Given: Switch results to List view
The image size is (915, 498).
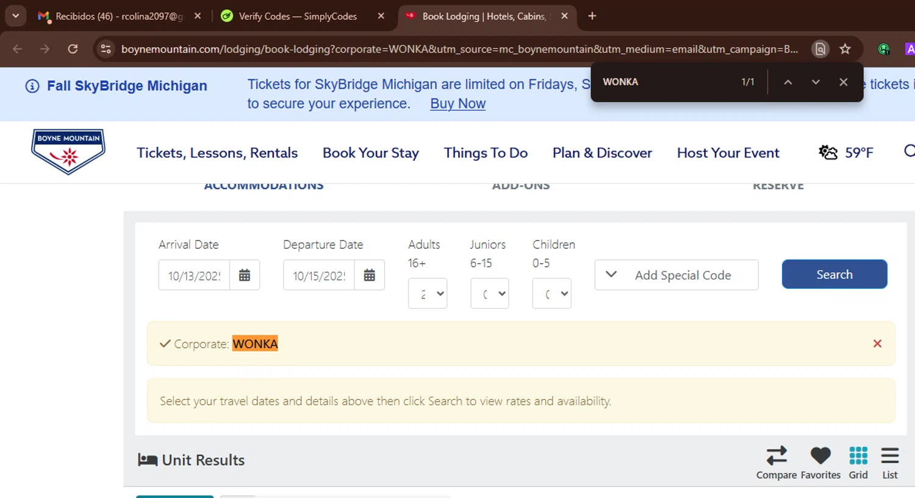Looking at the screenshot, I should [890, 463].
